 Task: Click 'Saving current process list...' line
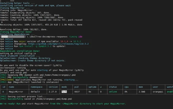pos(23,96)
